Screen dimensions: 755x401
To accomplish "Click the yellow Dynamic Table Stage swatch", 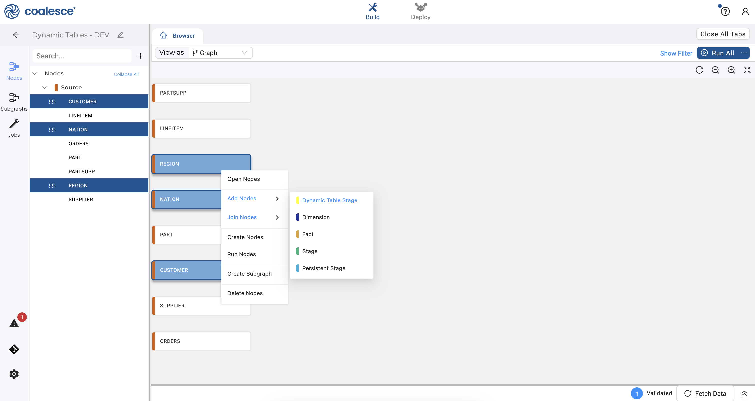I will 297,200.
